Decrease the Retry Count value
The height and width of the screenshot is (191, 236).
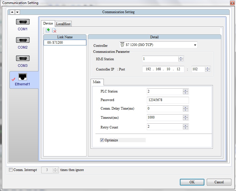(x=186, y=128)
